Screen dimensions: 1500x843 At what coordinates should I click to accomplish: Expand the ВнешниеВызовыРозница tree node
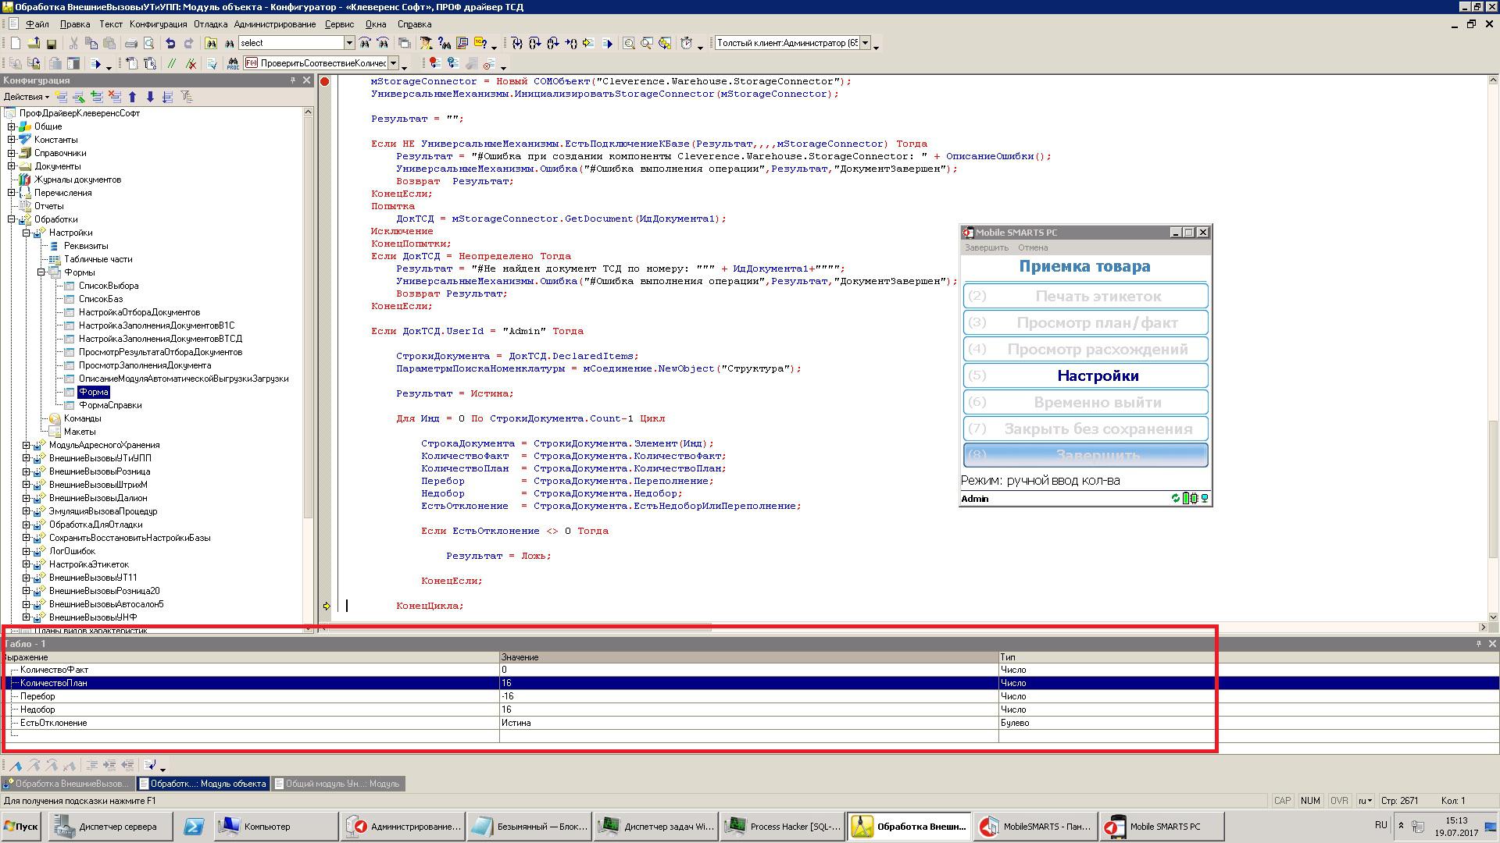27,471
